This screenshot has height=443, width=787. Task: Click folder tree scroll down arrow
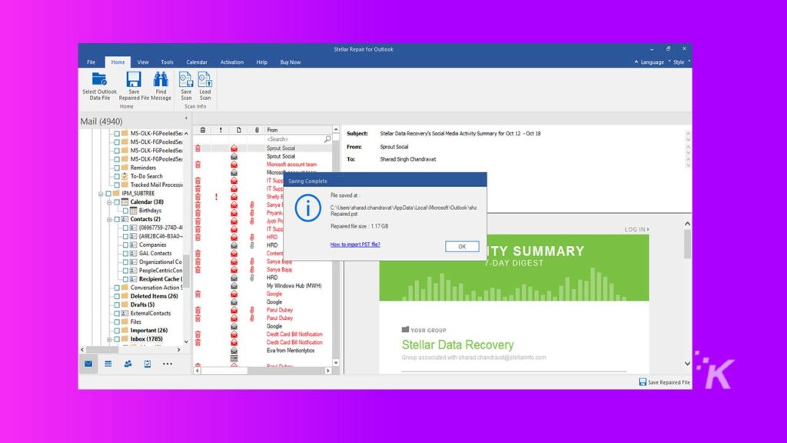[x=186, y=341]
